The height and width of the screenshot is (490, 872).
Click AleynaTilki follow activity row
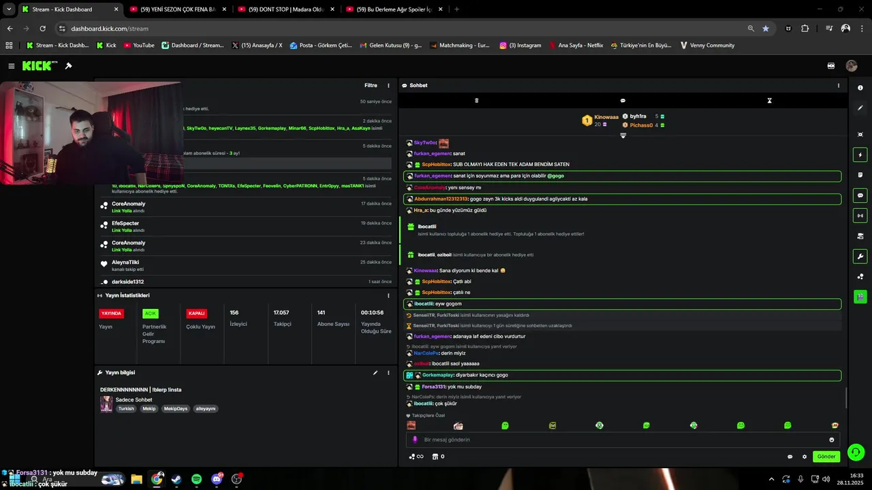(246, 265)
